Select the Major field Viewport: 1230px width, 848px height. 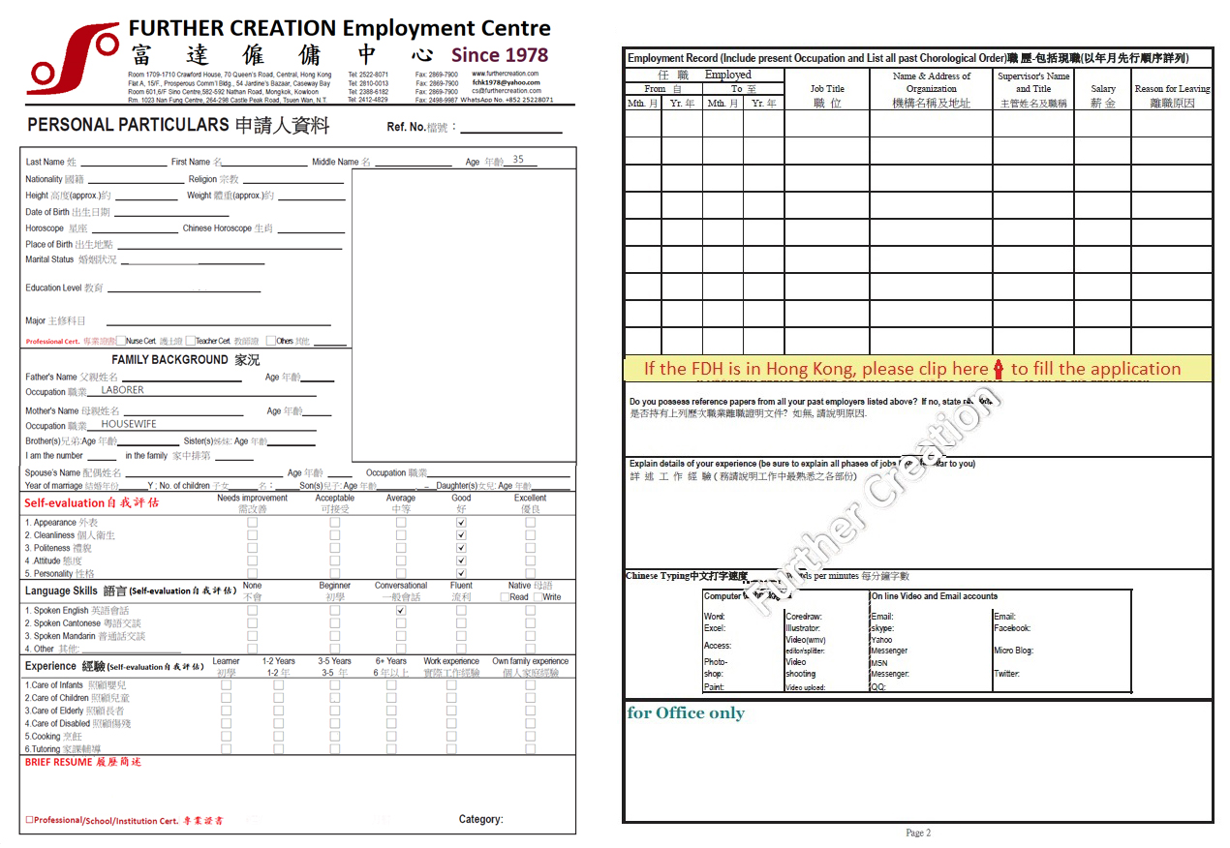coord(218,320)
